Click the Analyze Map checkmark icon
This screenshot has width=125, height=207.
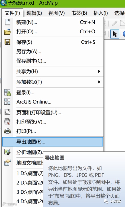click(7, 152)
